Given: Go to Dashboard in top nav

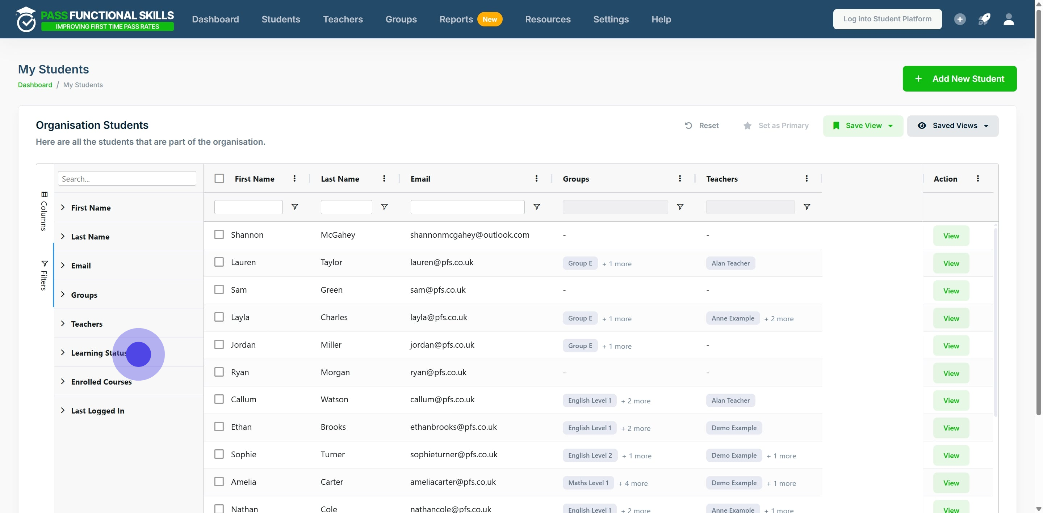Looking at the screenshot, I should [x=215, y=19].
